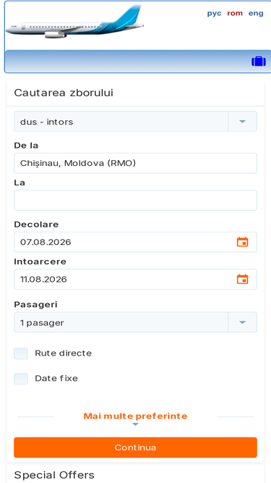Click the orange Continua button
Screen dimensions: 271x483
pyautogui.click(x=135, y=448)
